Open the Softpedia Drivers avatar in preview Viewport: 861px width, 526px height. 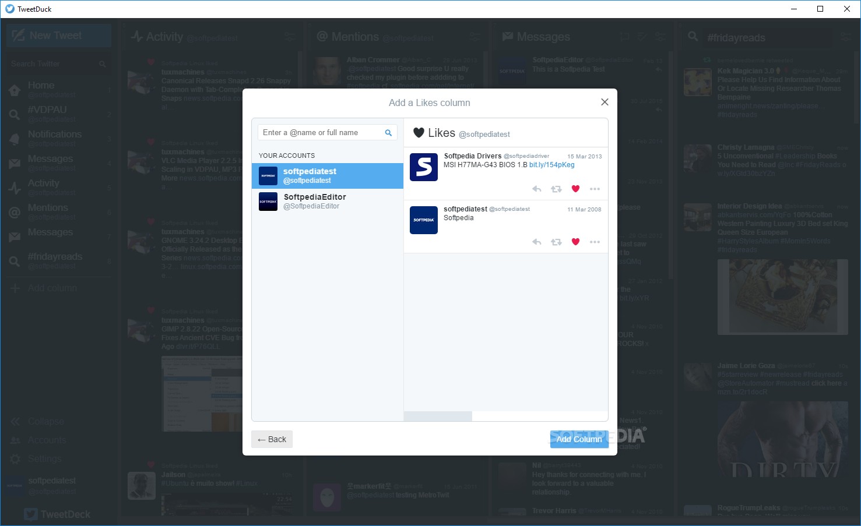424,167
